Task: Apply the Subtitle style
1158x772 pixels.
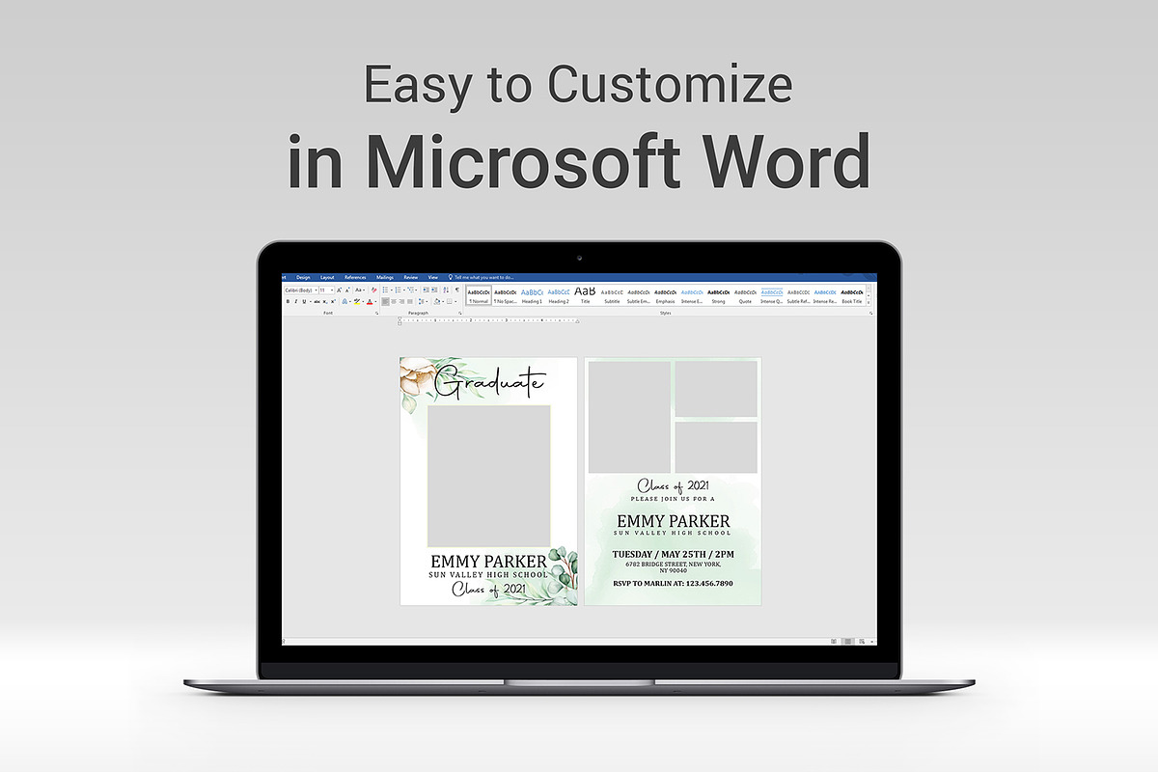Action: (612, 296)
